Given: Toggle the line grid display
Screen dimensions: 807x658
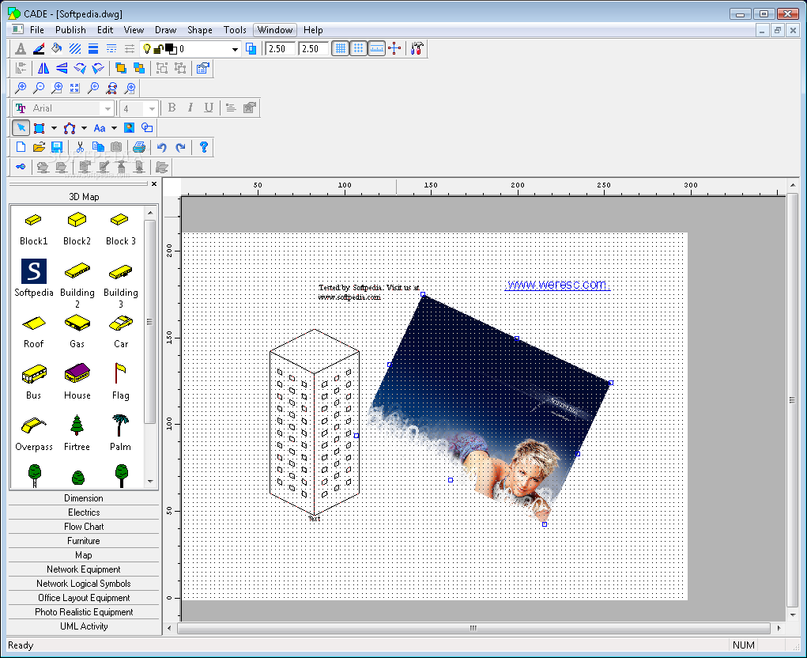Looking at the screenshot, I should [340, 49].
